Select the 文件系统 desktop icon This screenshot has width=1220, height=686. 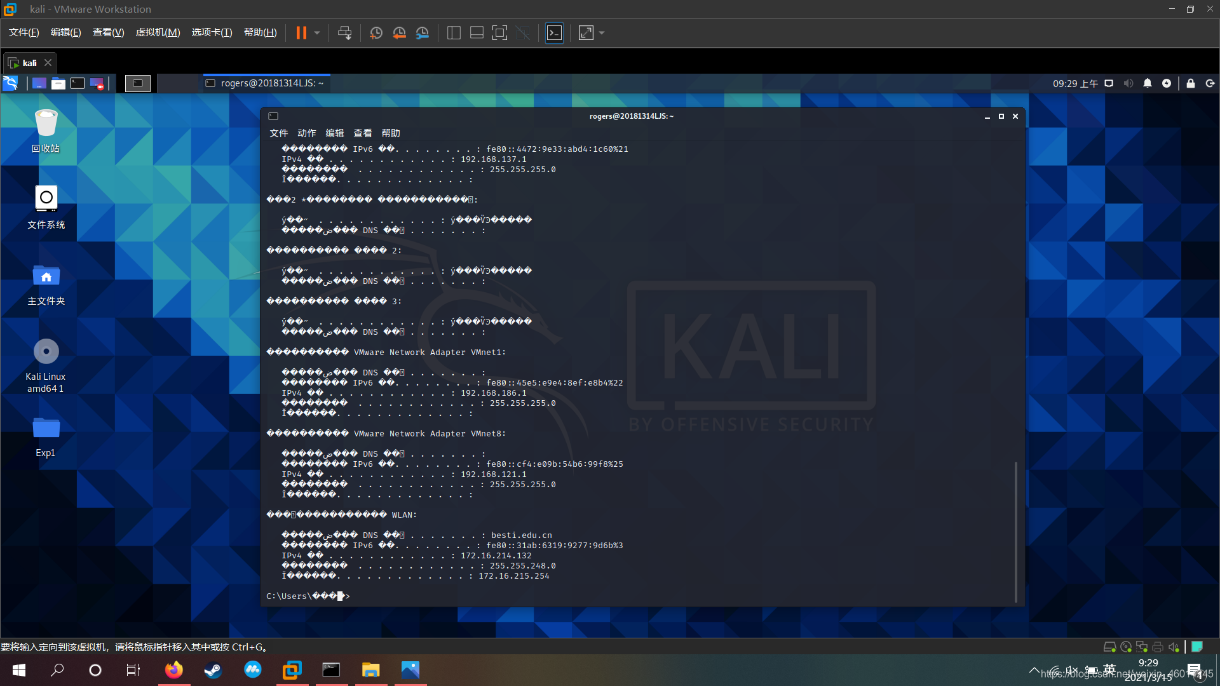(46, 207)
